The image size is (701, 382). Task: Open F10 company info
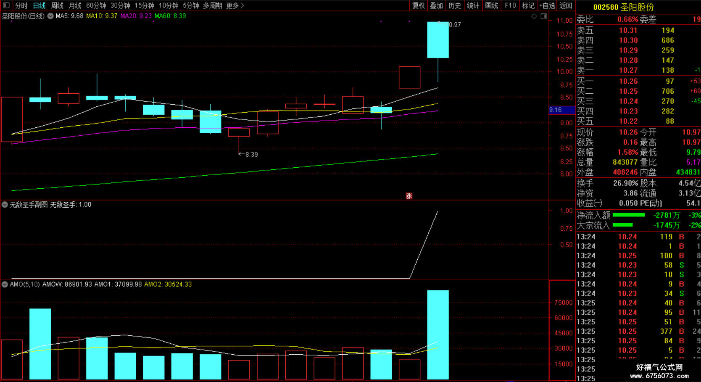click(x=510, y=5)
